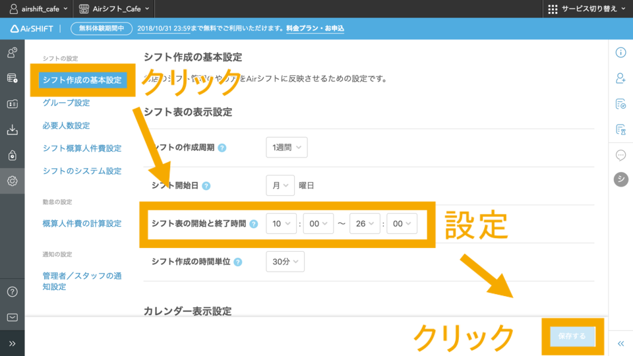
Task: Select シフトのシステム設定 menu item
Action: 82,171
